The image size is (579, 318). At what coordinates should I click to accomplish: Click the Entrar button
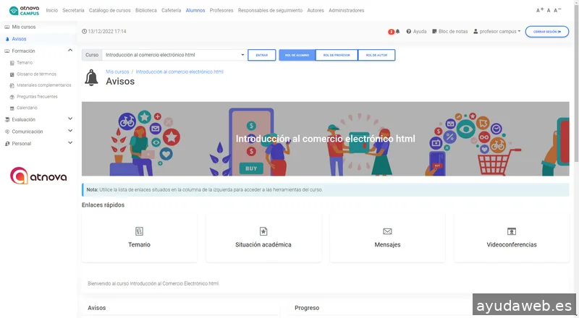point(261,55)
